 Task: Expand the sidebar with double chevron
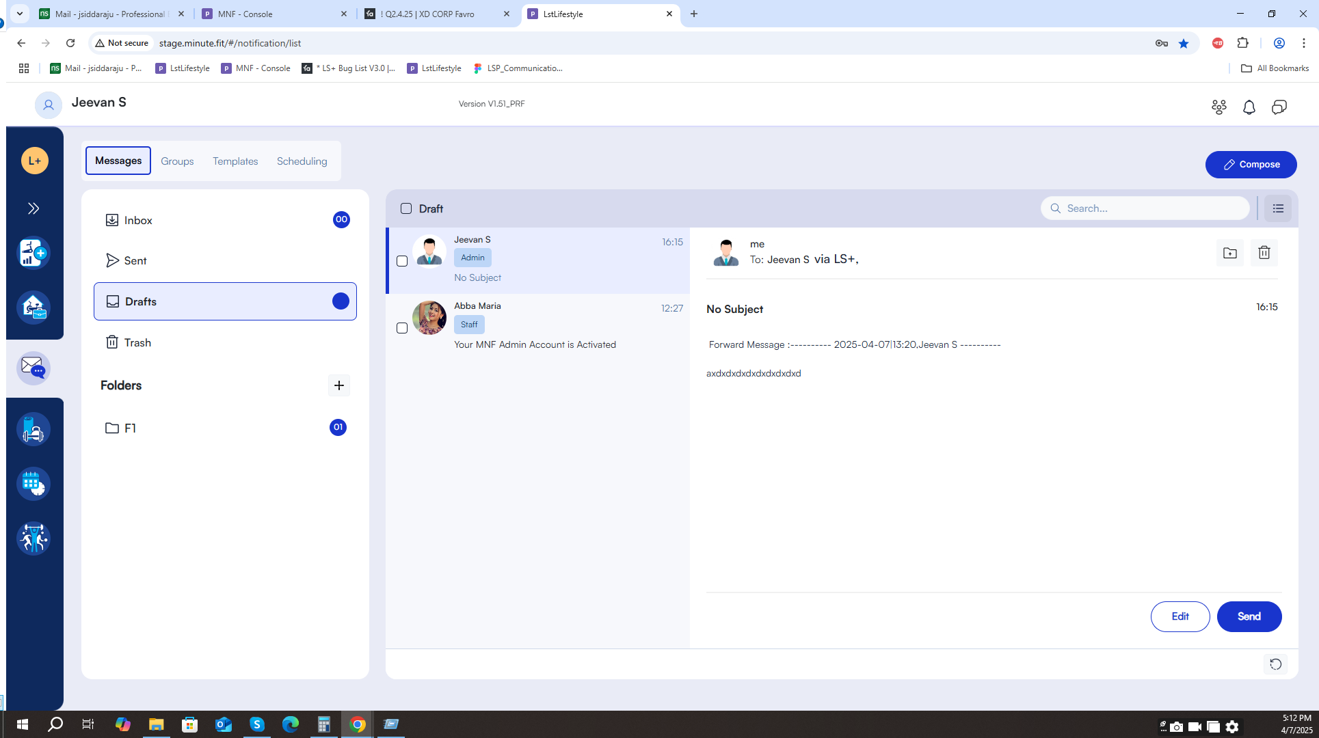[34, 208]
